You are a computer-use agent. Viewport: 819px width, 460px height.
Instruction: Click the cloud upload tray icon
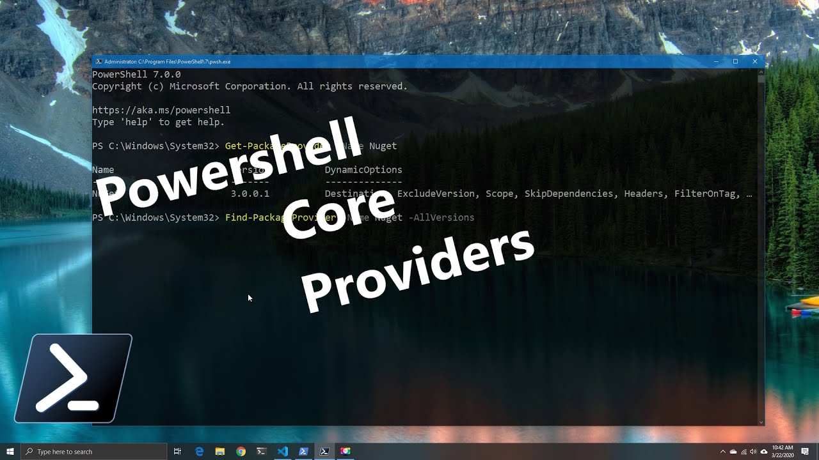(x=763, y=452)
